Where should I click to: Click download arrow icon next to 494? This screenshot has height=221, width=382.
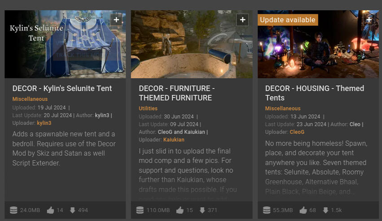pos(72,210)
